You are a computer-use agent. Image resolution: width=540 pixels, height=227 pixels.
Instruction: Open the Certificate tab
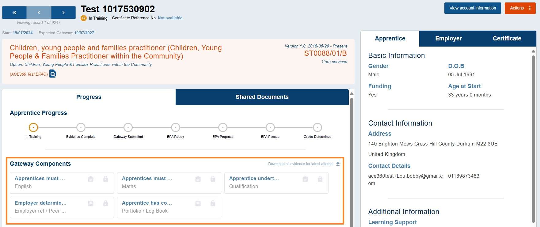[x=507, y=38]
